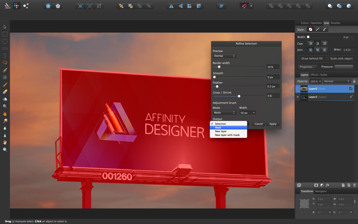Choose New layer with mask output
Image resolution: width=358 pixels, height=224 pixels.
[x=228, y=135]
